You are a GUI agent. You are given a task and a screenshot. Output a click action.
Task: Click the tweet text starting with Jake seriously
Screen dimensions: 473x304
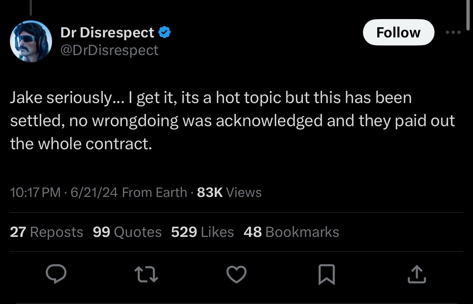click(x=232, y=121)
